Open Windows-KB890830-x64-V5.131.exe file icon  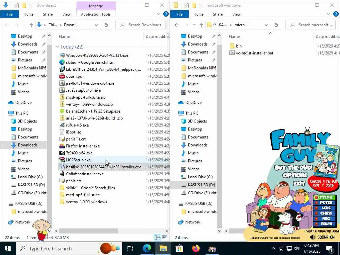62,55
